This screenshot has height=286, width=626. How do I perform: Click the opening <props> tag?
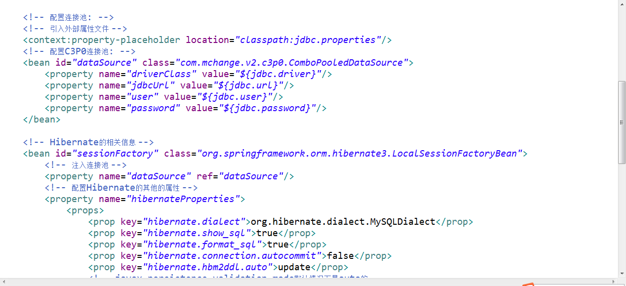point(85,210)
